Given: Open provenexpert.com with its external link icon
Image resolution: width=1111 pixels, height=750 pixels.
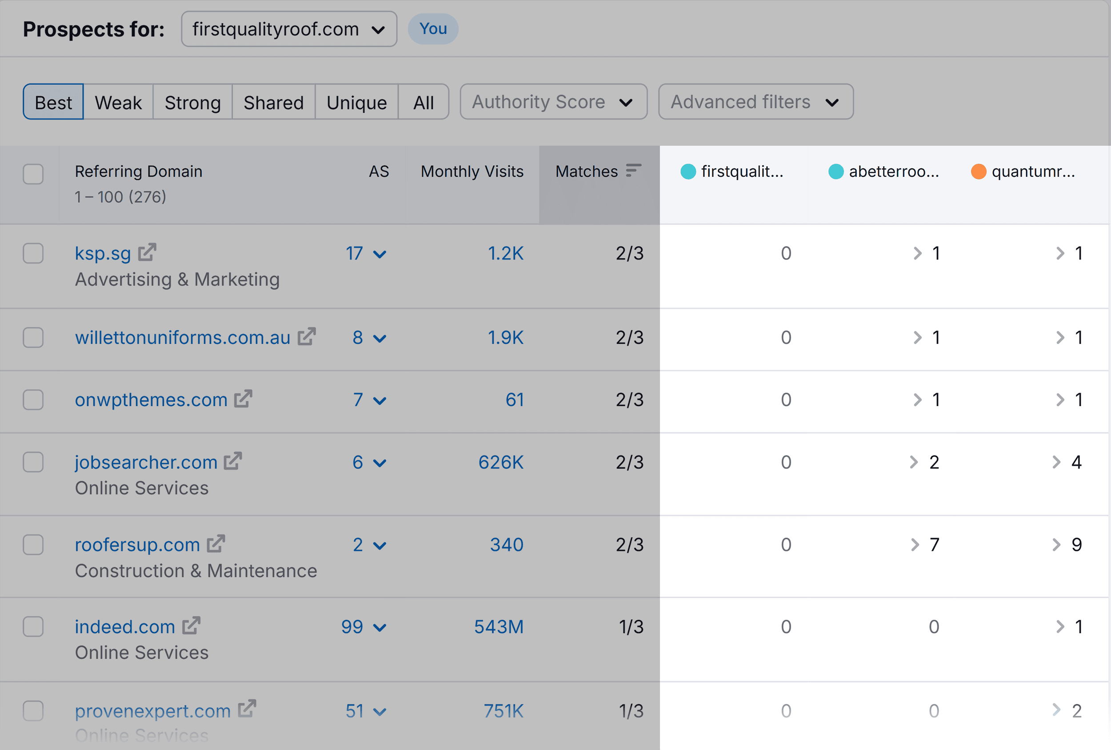Looking at the screenshot, I should [x=248, y=710].
